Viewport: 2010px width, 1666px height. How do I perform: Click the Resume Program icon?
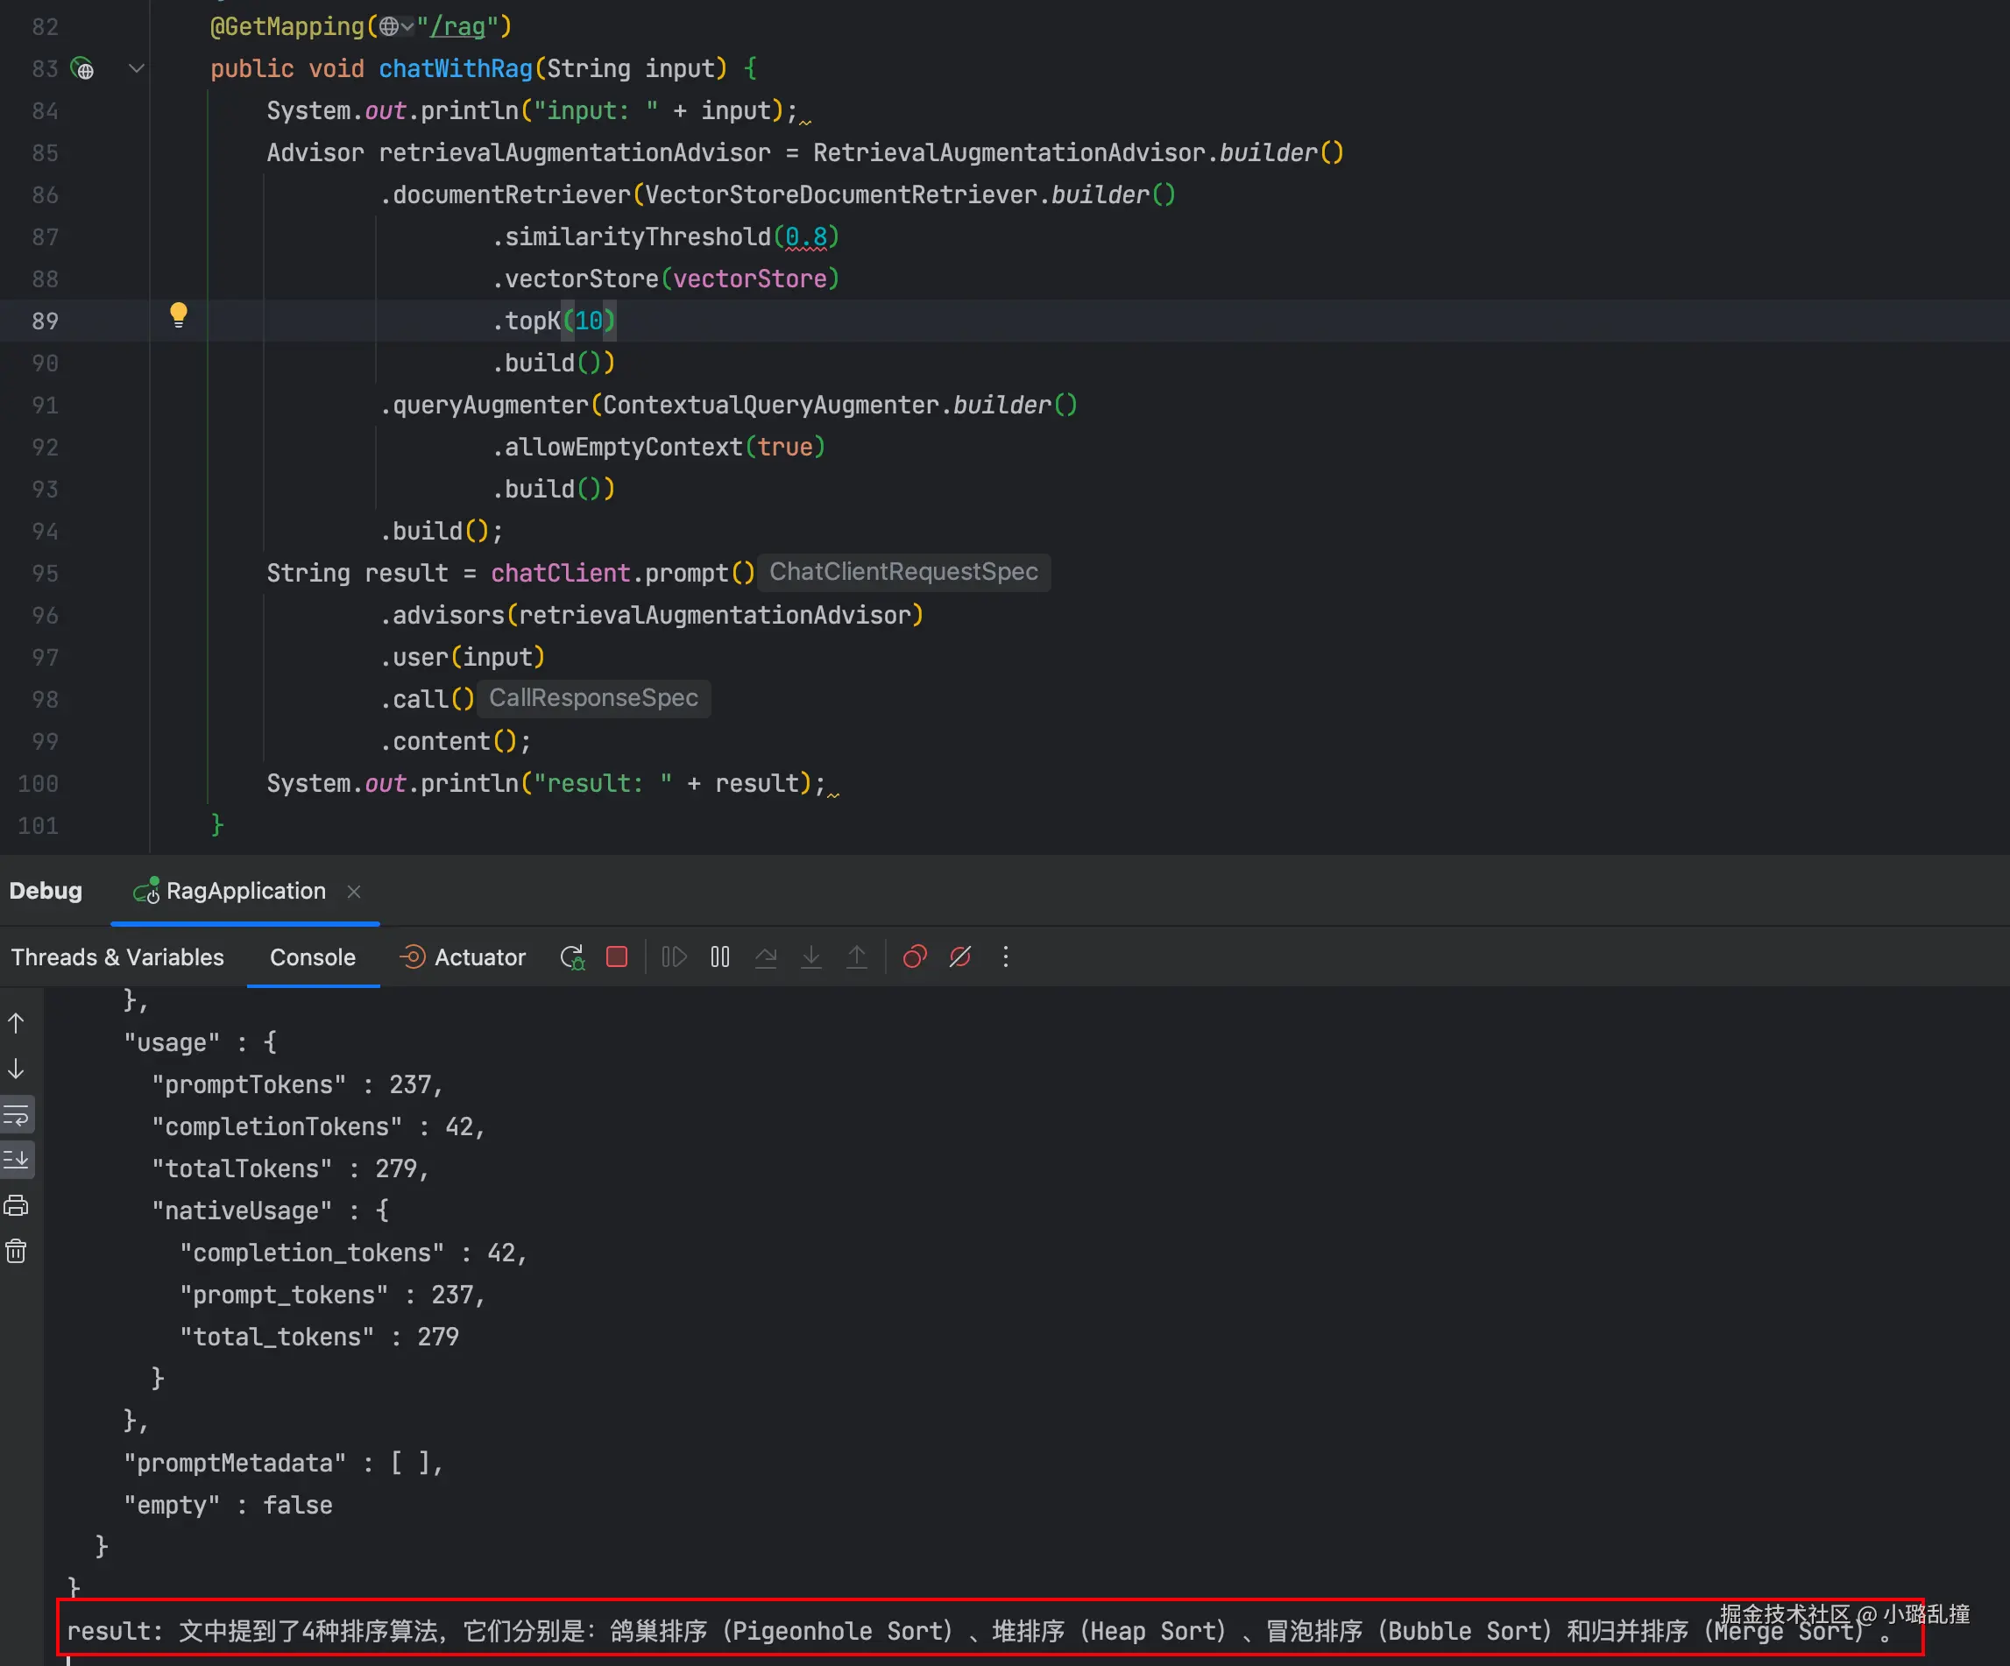pyautogui.click(x=674, y=957)
